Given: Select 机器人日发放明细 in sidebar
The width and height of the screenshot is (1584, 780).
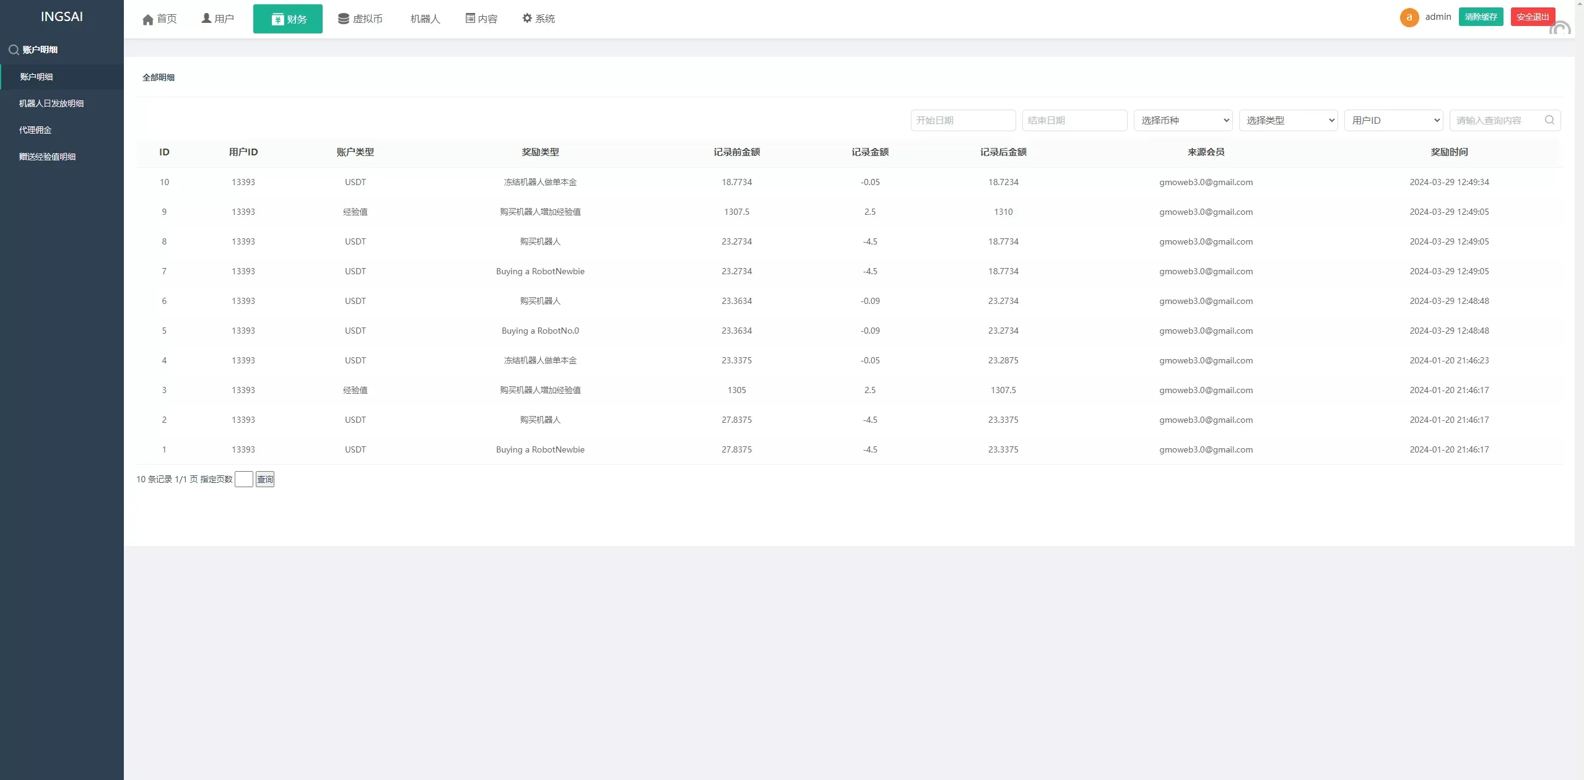Looking at the screenshot, I should [51, 103].
